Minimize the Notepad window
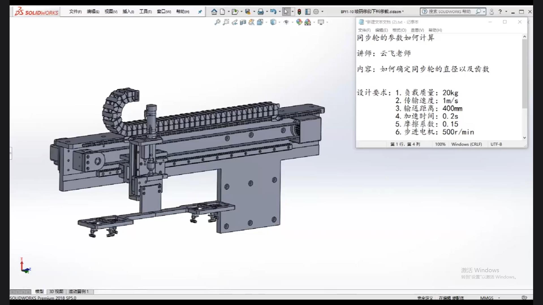 point(490,22)
